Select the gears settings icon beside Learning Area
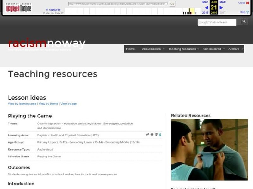Viewport: 253px width, 189px height. [147, 135]
